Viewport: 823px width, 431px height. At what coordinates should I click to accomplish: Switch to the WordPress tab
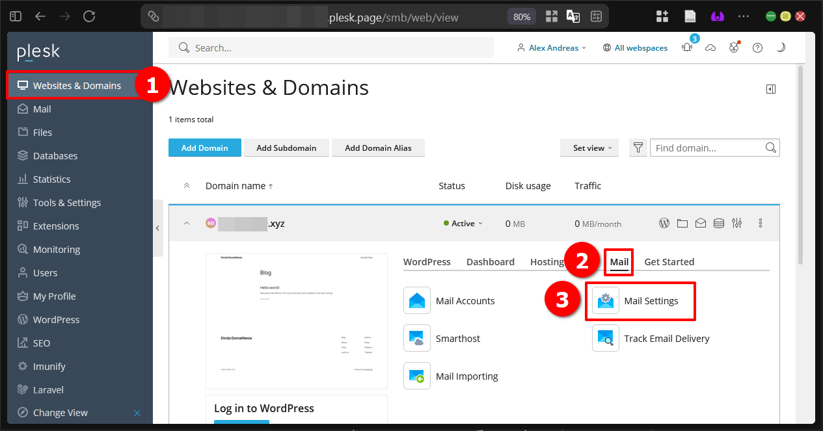coord(427,261)
